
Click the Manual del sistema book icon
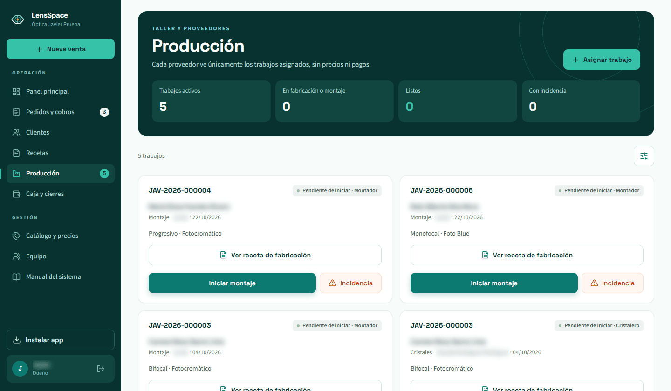tap(16, 277)
